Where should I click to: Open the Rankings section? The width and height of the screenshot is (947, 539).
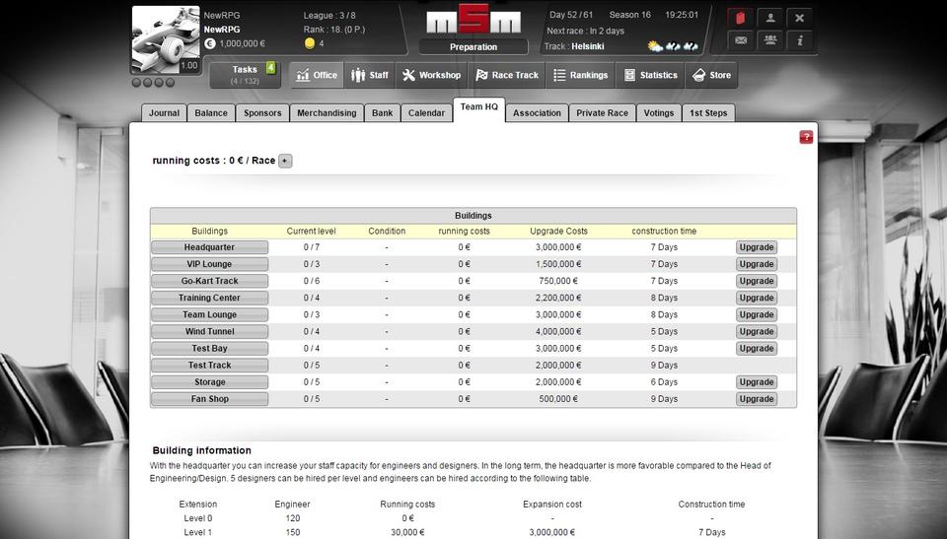[x=580, y=75]
